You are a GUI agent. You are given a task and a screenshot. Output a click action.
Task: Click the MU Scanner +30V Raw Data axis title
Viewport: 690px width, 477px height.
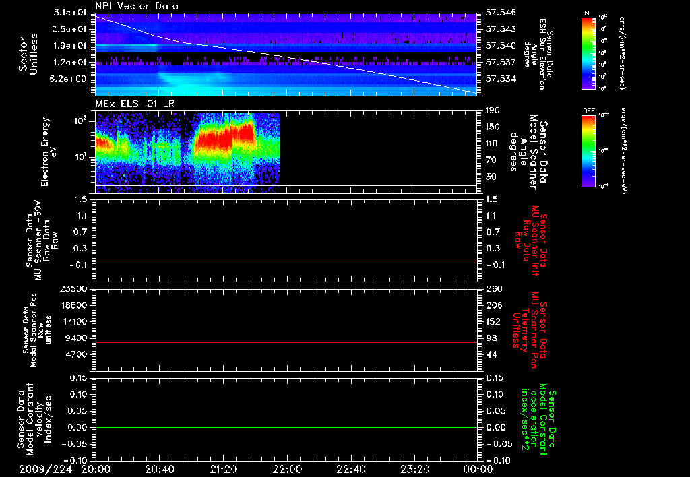pos(42,241)
